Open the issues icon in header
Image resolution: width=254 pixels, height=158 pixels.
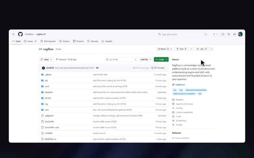[x=223, y=34]
